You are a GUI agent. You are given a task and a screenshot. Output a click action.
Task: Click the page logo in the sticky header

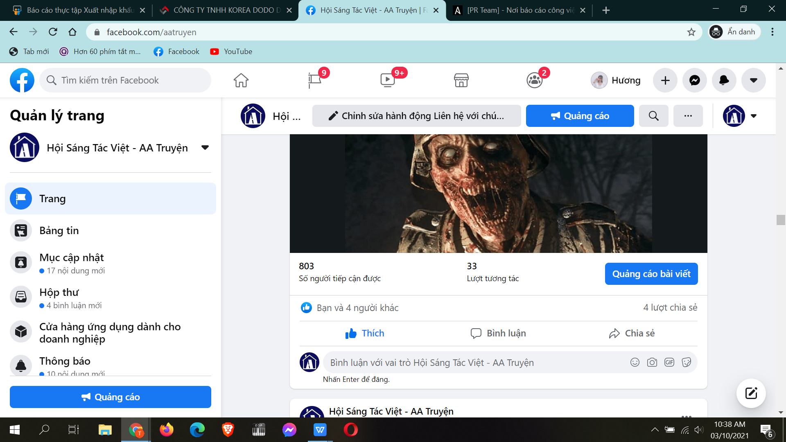(x=253, y=116)
